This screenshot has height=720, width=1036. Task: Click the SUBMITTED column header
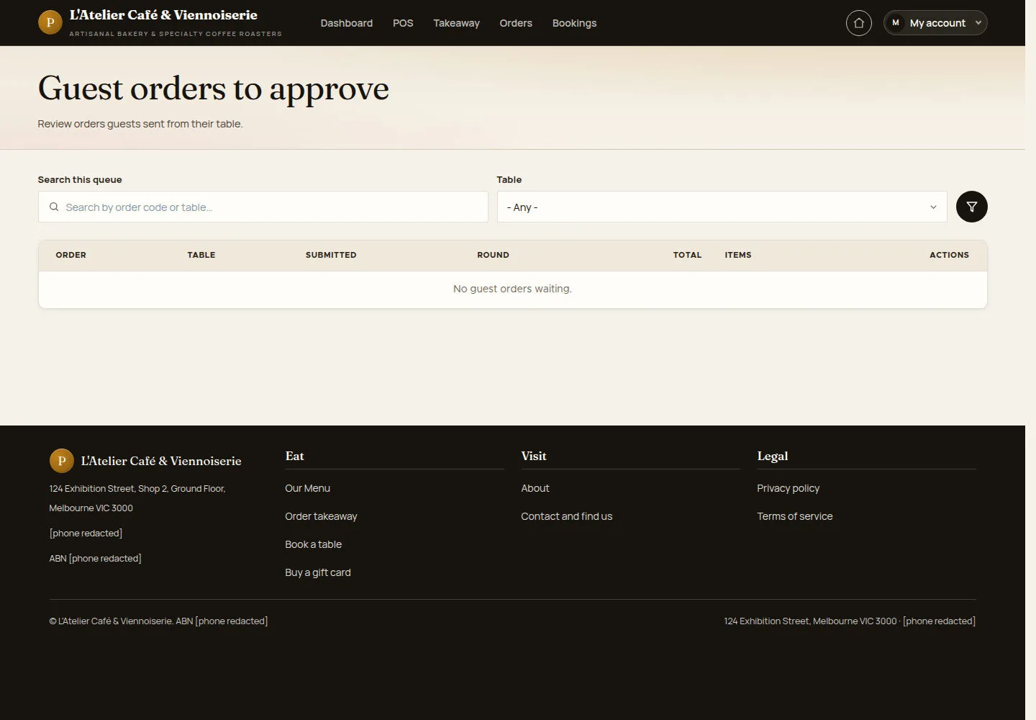tap(331, 255)
